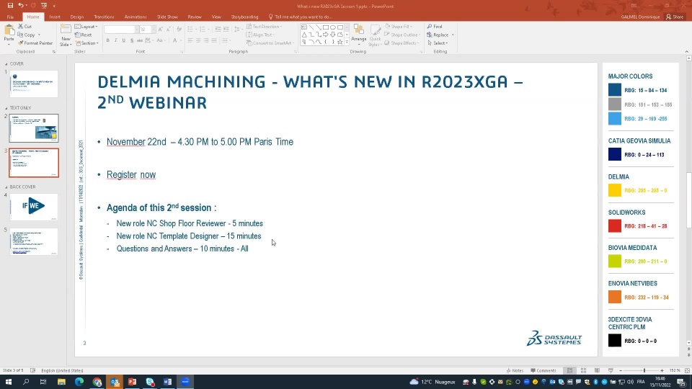The width and height of the screenshot is (692, 389).
Task: Collapse the ribbon with chevron
Action: 687,52
